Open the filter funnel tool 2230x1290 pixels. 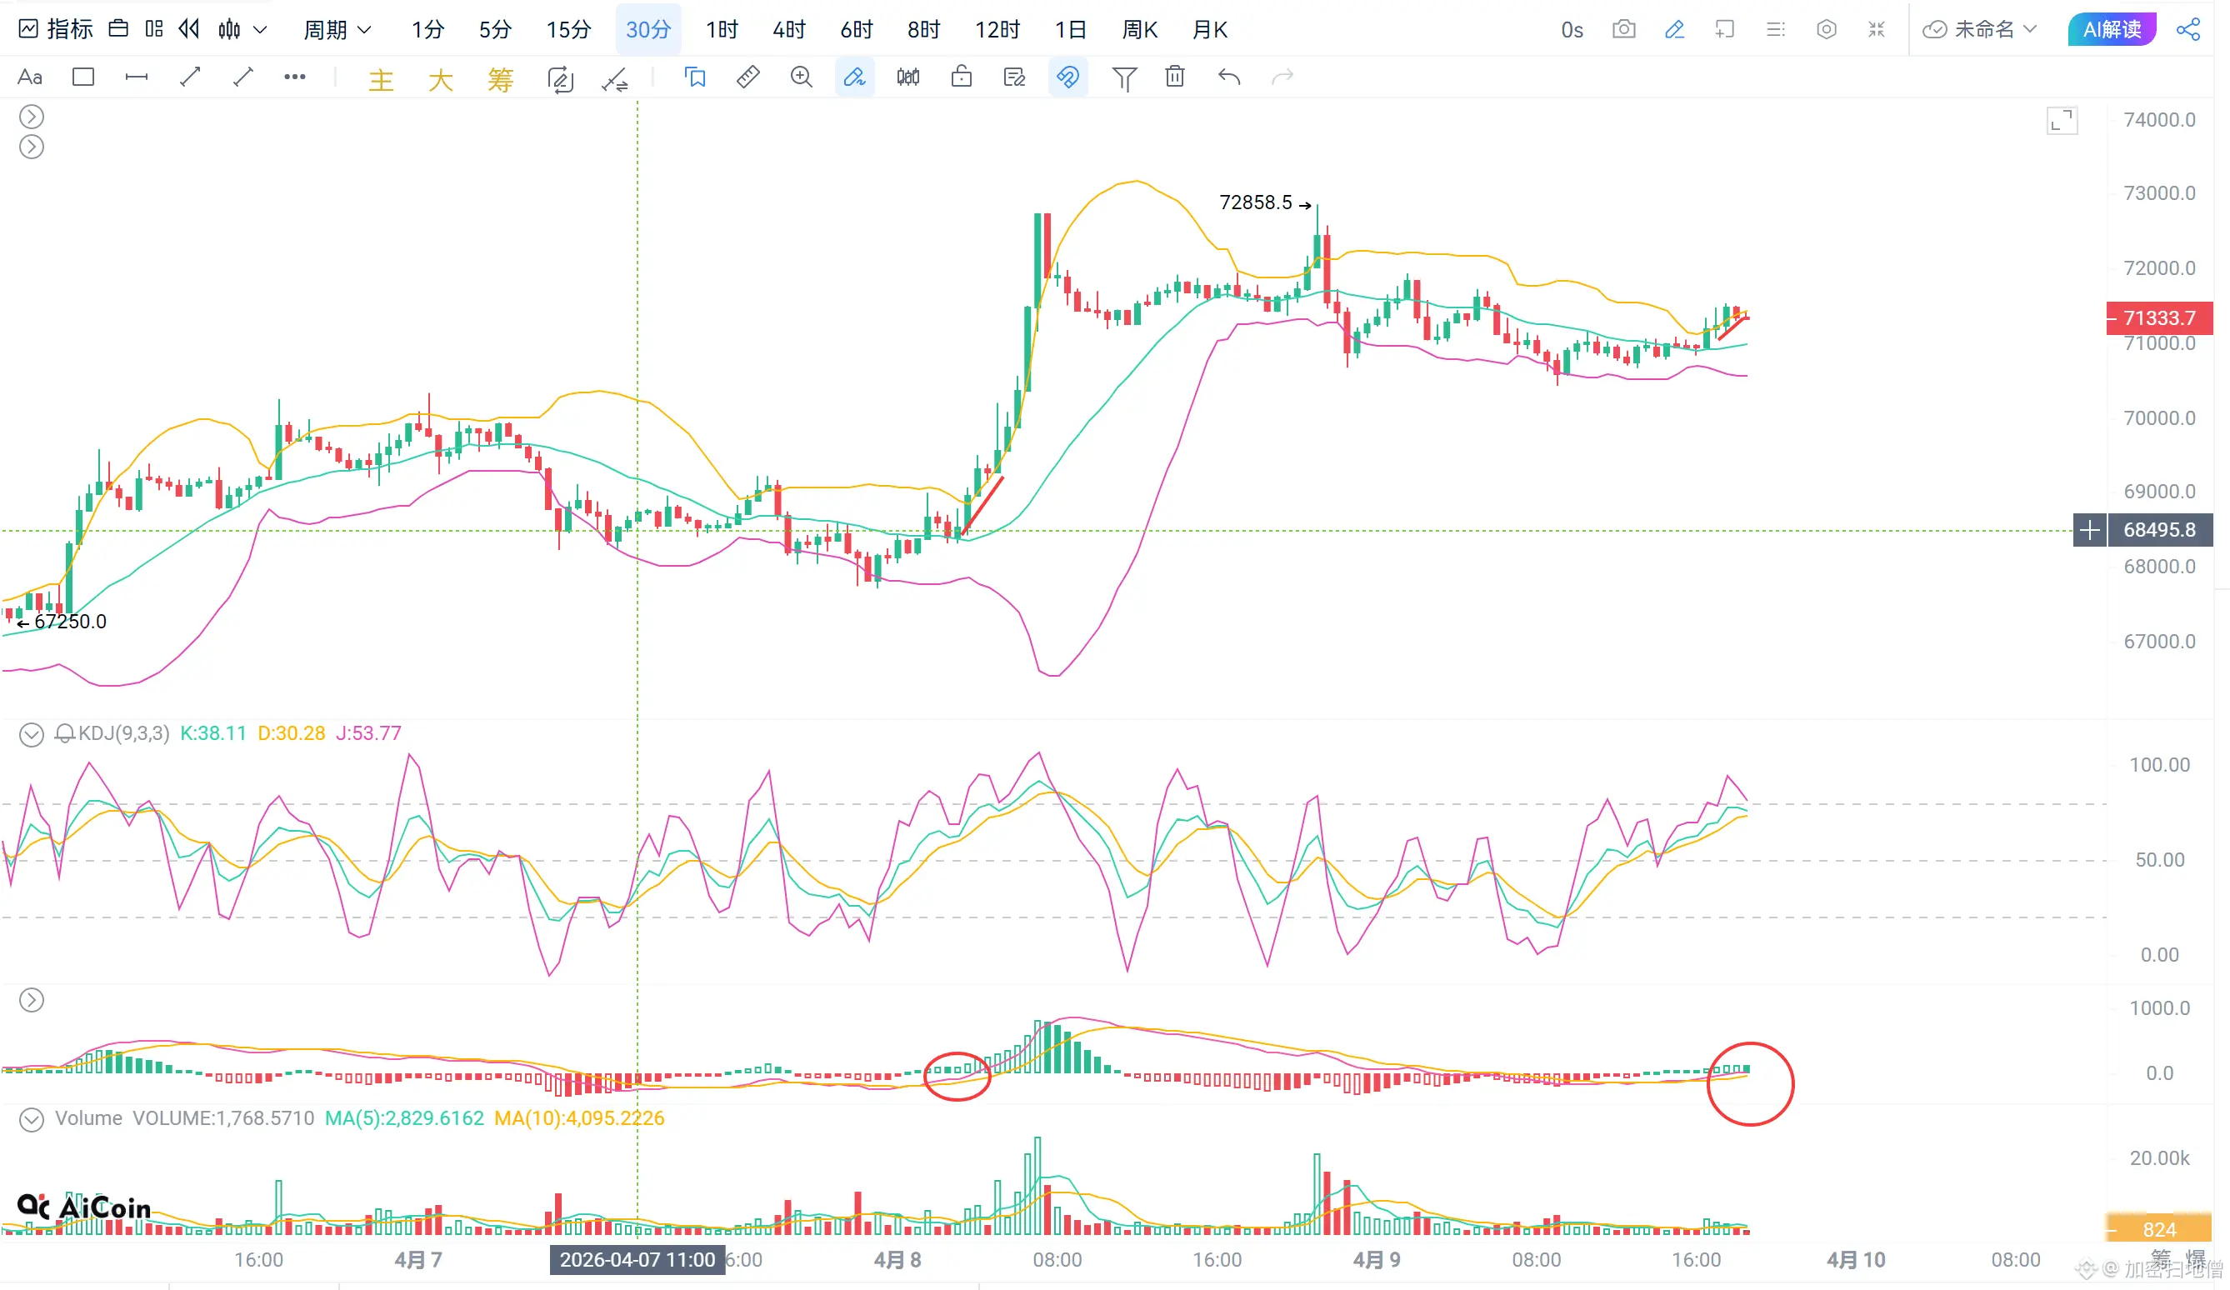click(x=1123, y=77)
